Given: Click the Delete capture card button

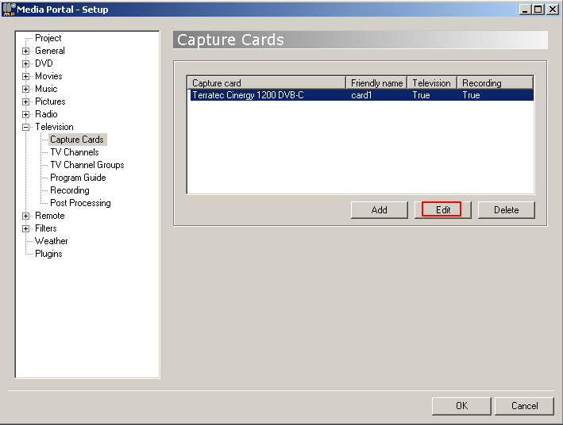Looking at the screenshot, I should coord(507,210).
